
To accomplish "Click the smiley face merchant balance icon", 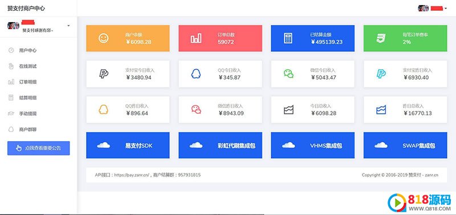I will (x=103, y=38).
